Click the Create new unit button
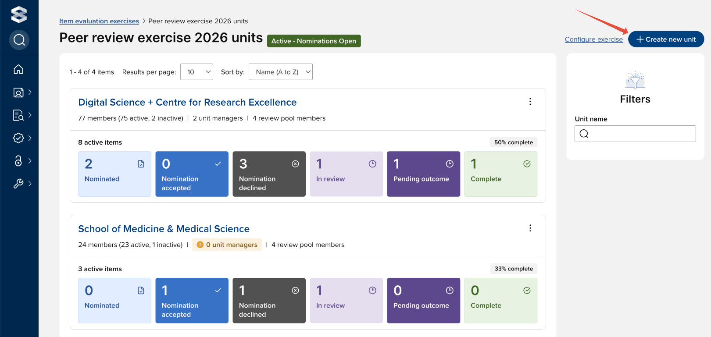 coord(666,39)
